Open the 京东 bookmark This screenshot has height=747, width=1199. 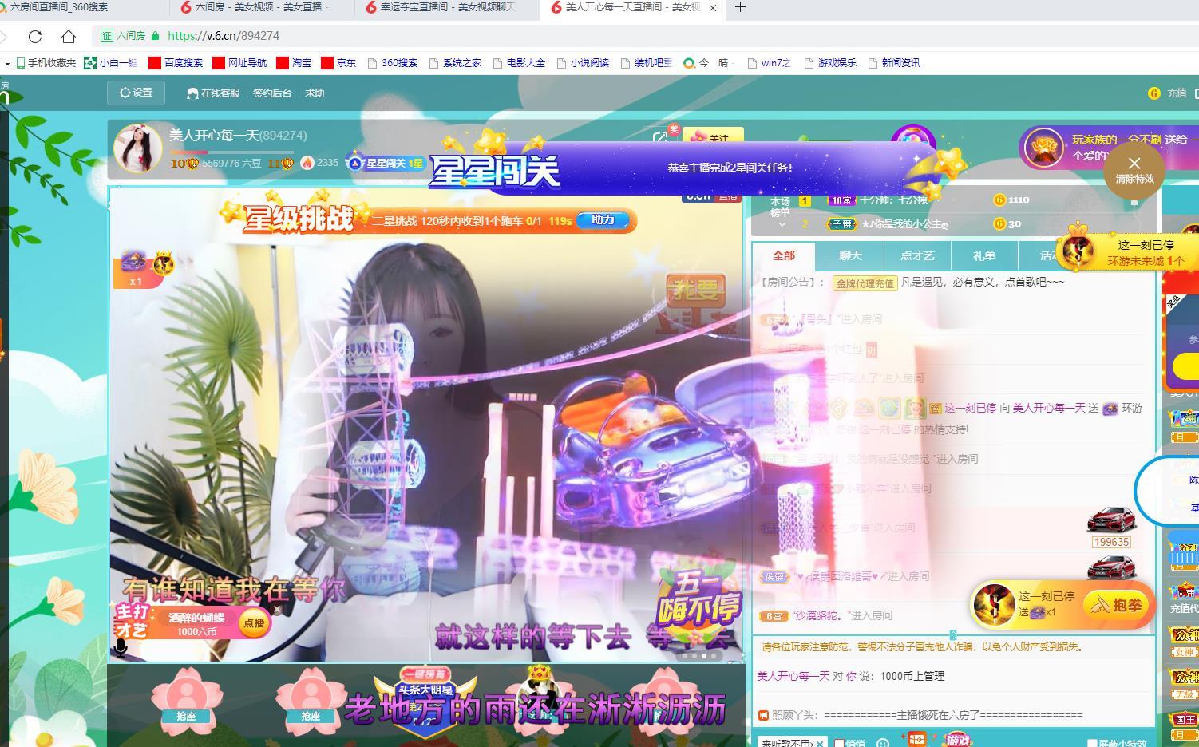338,62
